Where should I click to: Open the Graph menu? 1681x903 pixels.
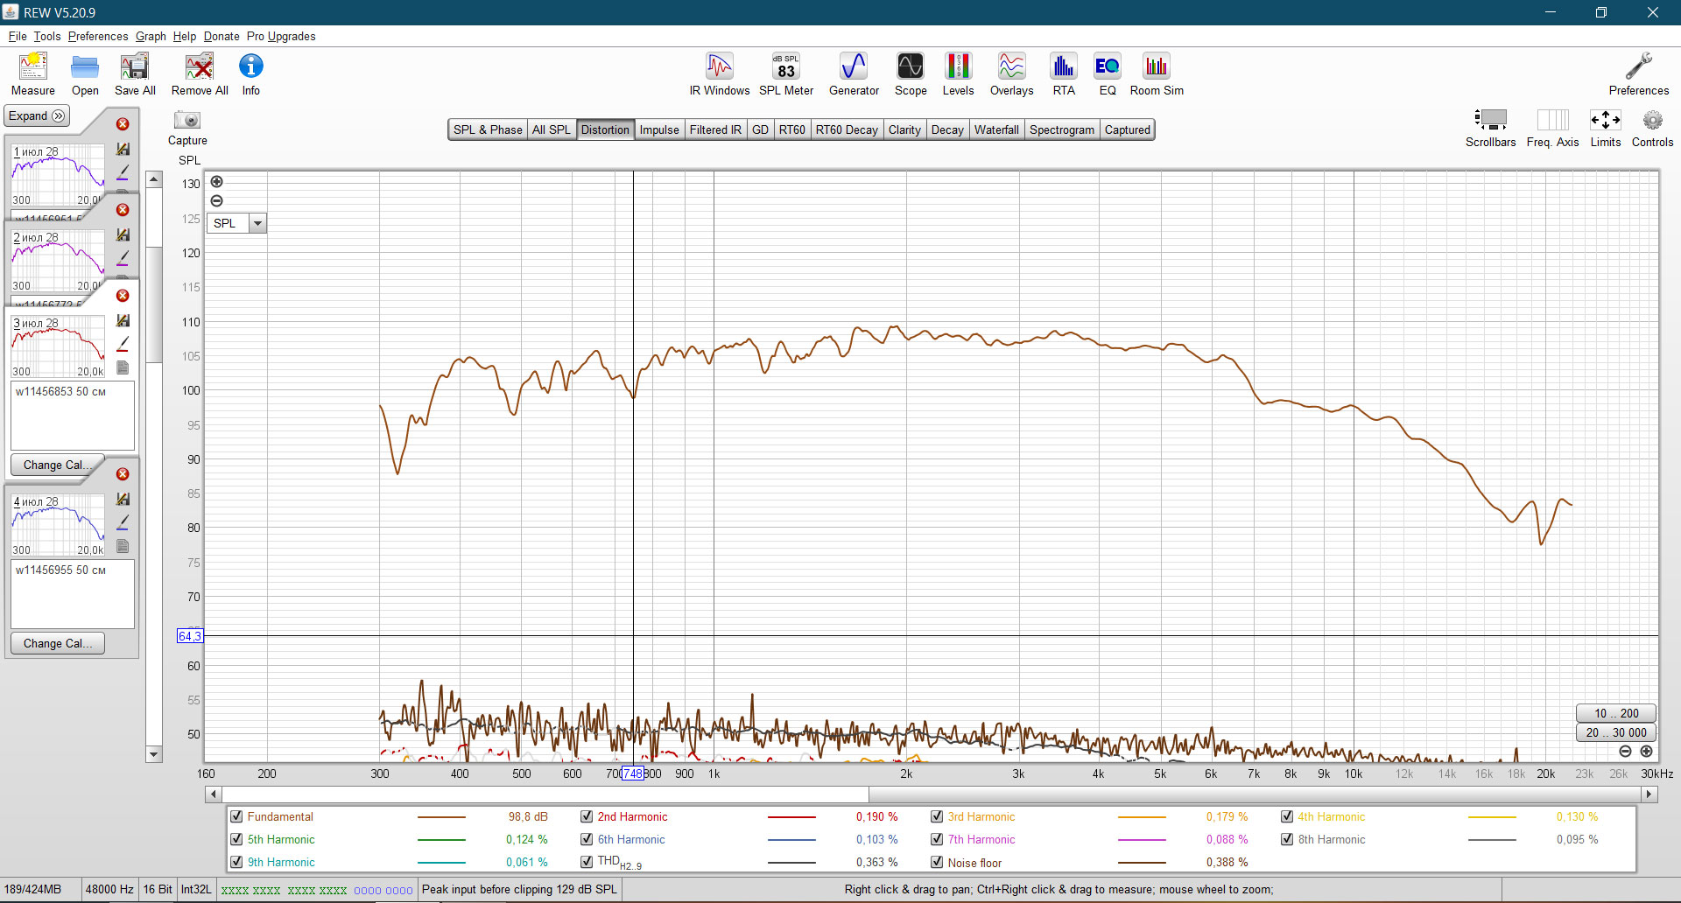151,36
